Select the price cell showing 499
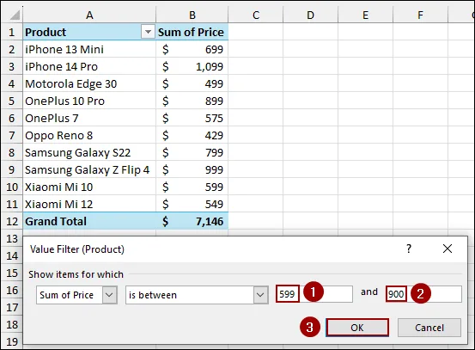475x350 pixels. (192, 83)
